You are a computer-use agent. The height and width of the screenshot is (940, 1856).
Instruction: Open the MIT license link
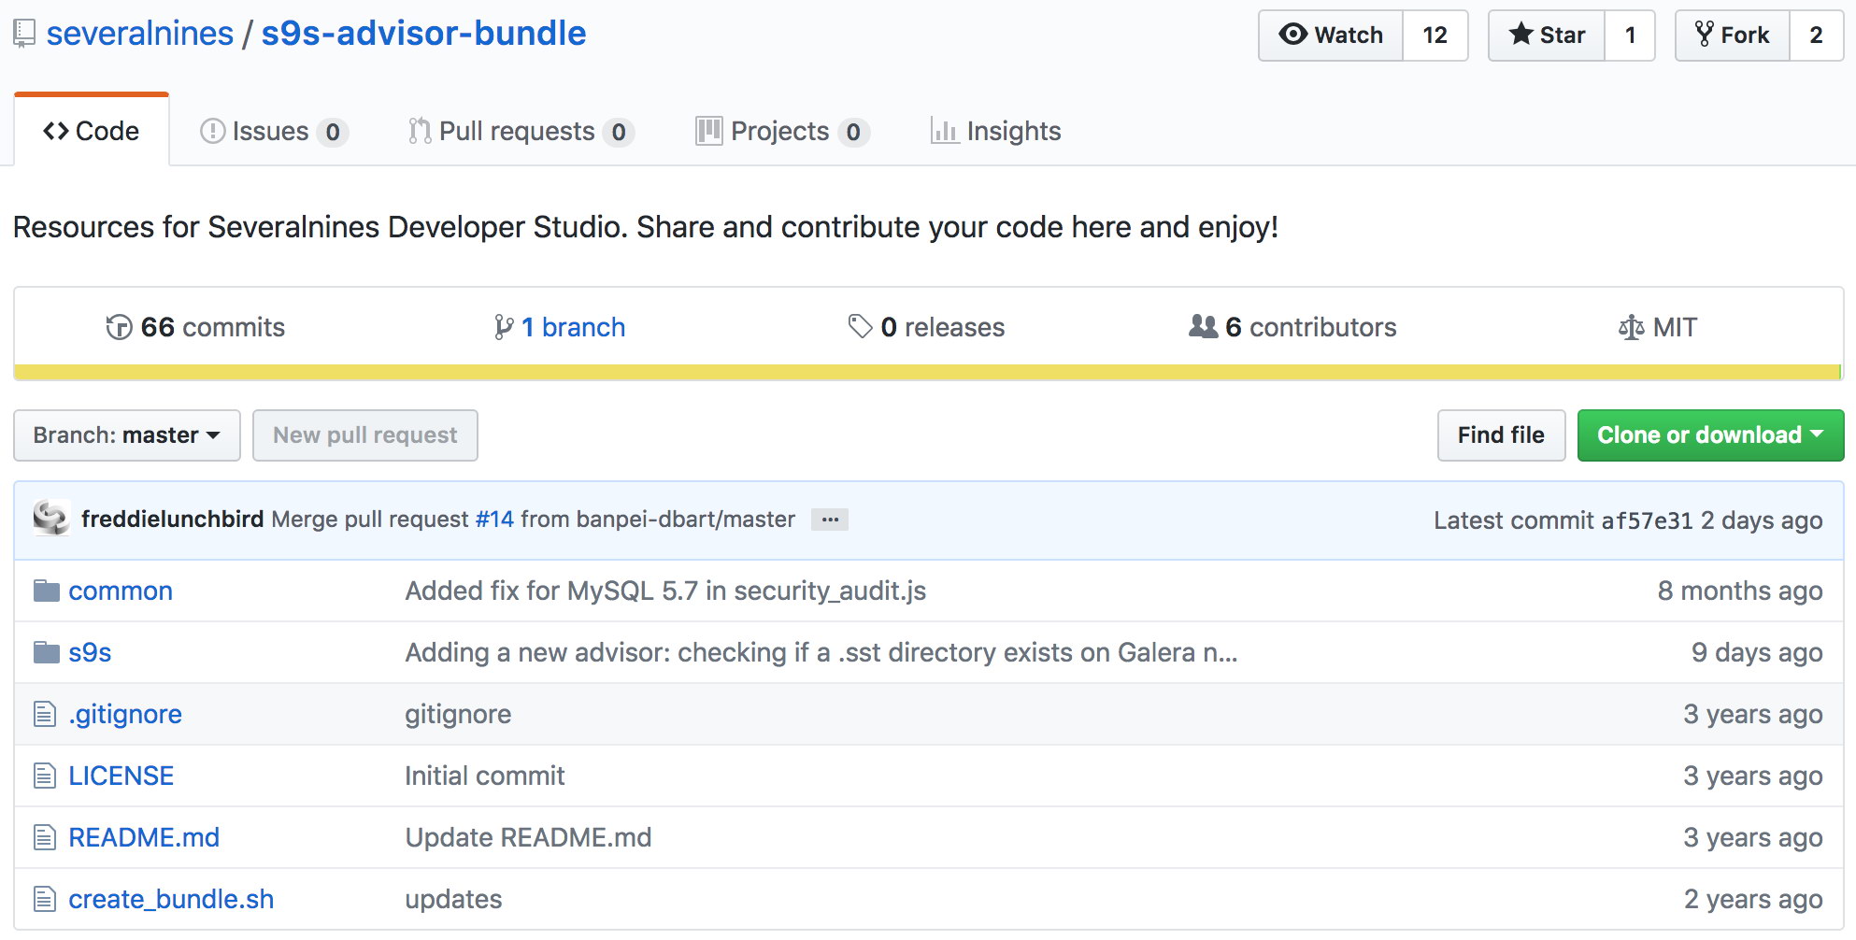[1658, 327]
